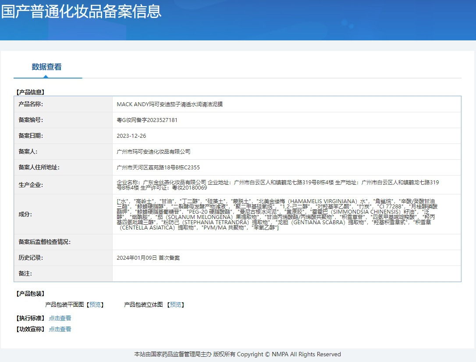Viewport: 476px width, 362px height.
Task: Click the 备注 row label
Action: 25,273
